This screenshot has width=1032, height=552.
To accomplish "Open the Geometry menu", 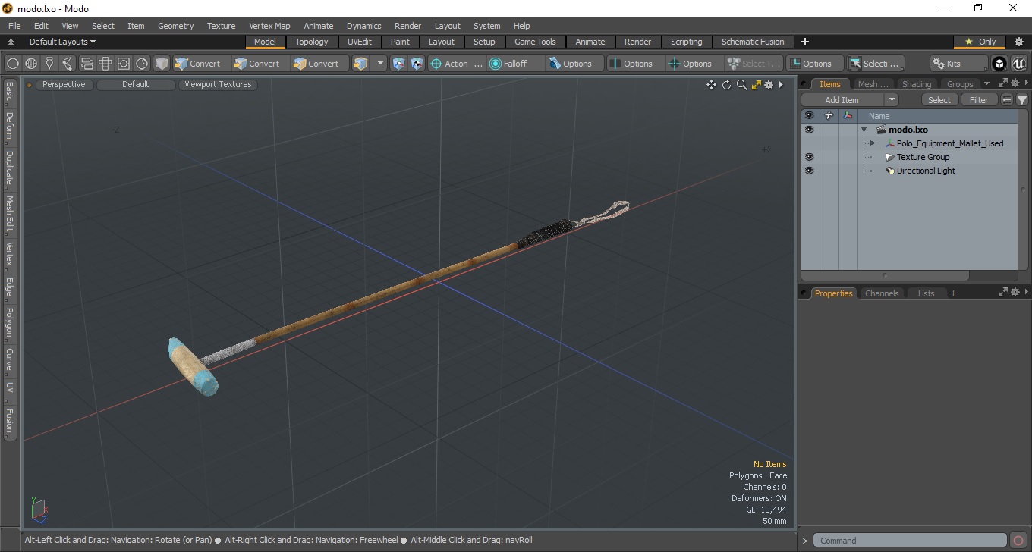I will tap(175, 26).
